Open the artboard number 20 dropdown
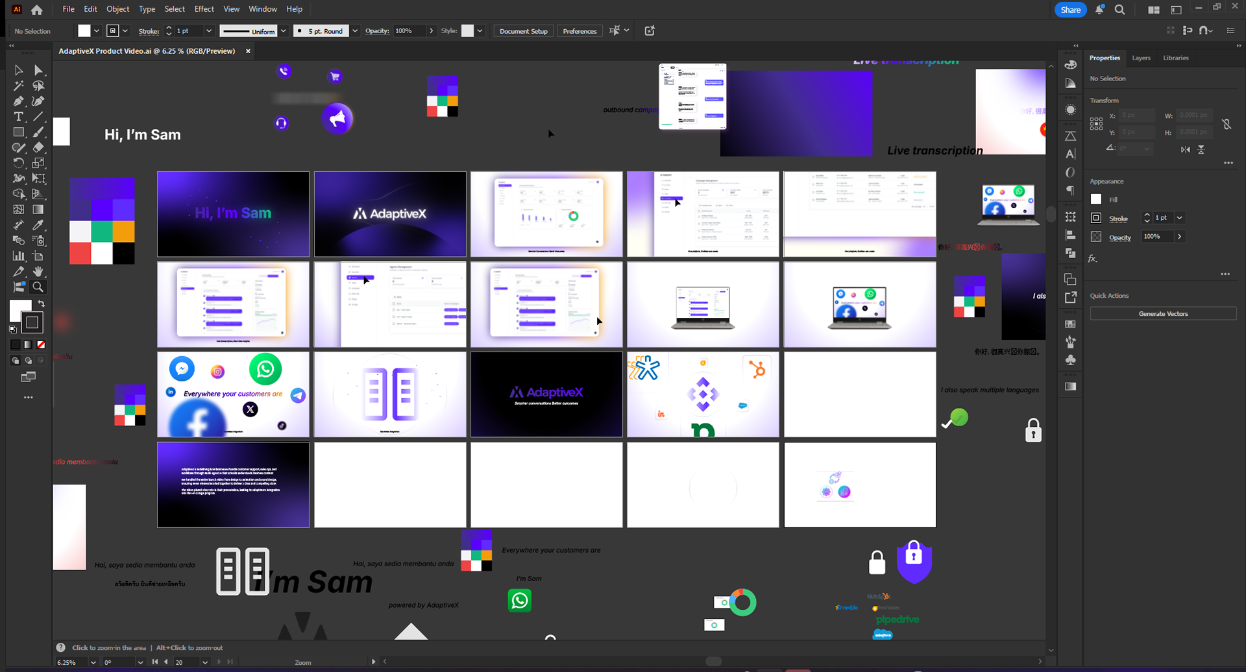Image resolution: width=1246 pixels, height=672 pixels. [205, 662]
